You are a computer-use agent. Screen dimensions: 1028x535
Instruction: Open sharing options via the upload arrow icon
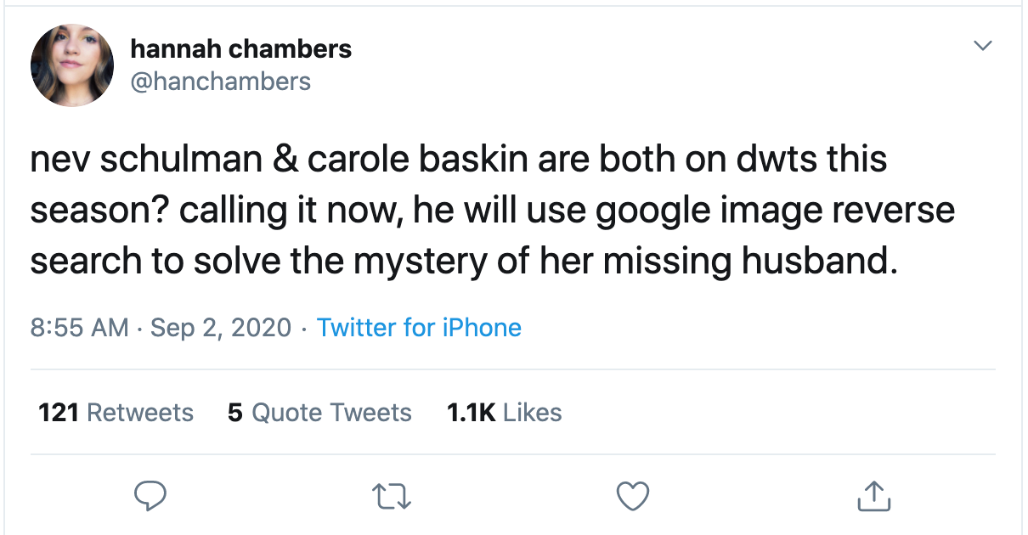click(x=874, y=496)
